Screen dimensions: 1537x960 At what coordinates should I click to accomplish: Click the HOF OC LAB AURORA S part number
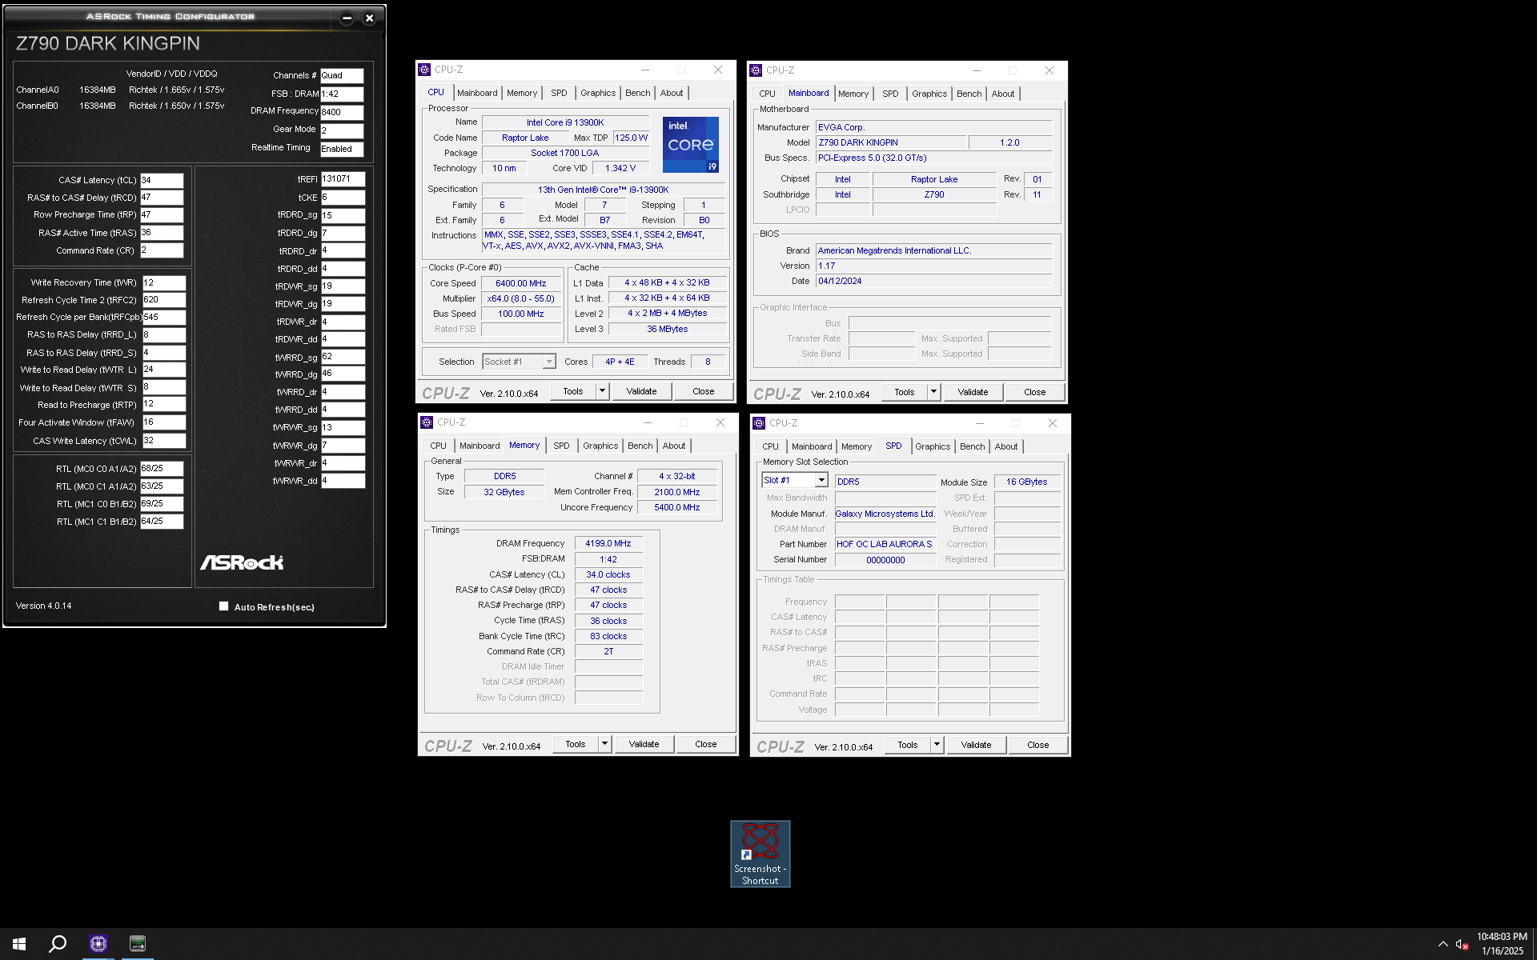click(885, 544)
